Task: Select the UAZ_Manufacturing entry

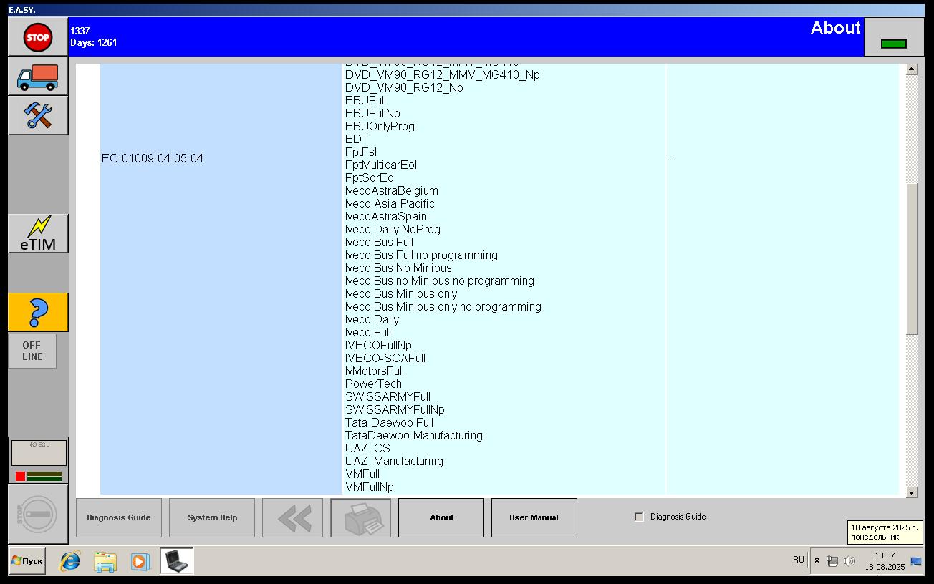Action: pyautogui.click(x=394, y=461)
